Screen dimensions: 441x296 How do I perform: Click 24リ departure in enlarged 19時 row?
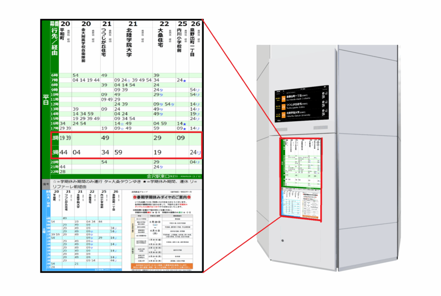[195, 152]
